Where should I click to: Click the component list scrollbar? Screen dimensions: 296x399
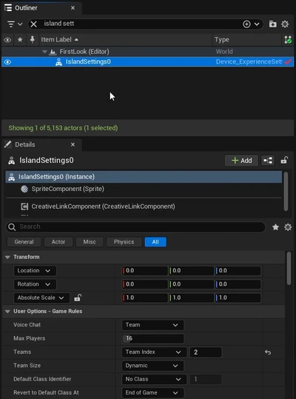click(286, 191)
